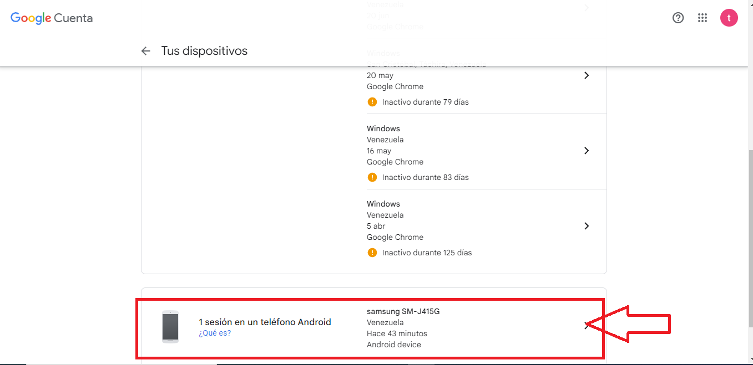Click the '1 sesión en un teléfono Android' text
This screenshot has height=365, width=753.
[x=265, y=322]
